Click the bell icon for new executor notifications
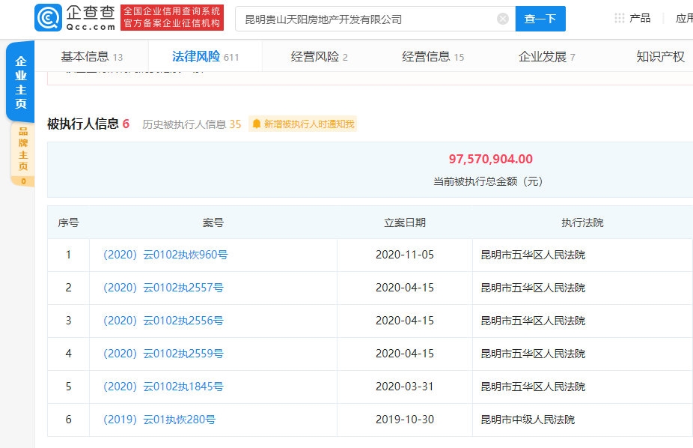The image size is (693, 448). tap(257, 124)
